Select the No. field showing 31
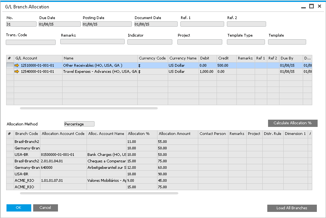 coord(21,24)
